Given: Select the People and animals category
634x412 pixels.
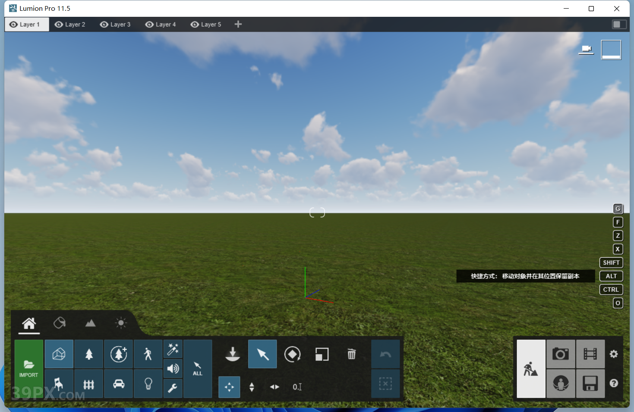Looking at the screenshot, I should (x=148, y=354).
